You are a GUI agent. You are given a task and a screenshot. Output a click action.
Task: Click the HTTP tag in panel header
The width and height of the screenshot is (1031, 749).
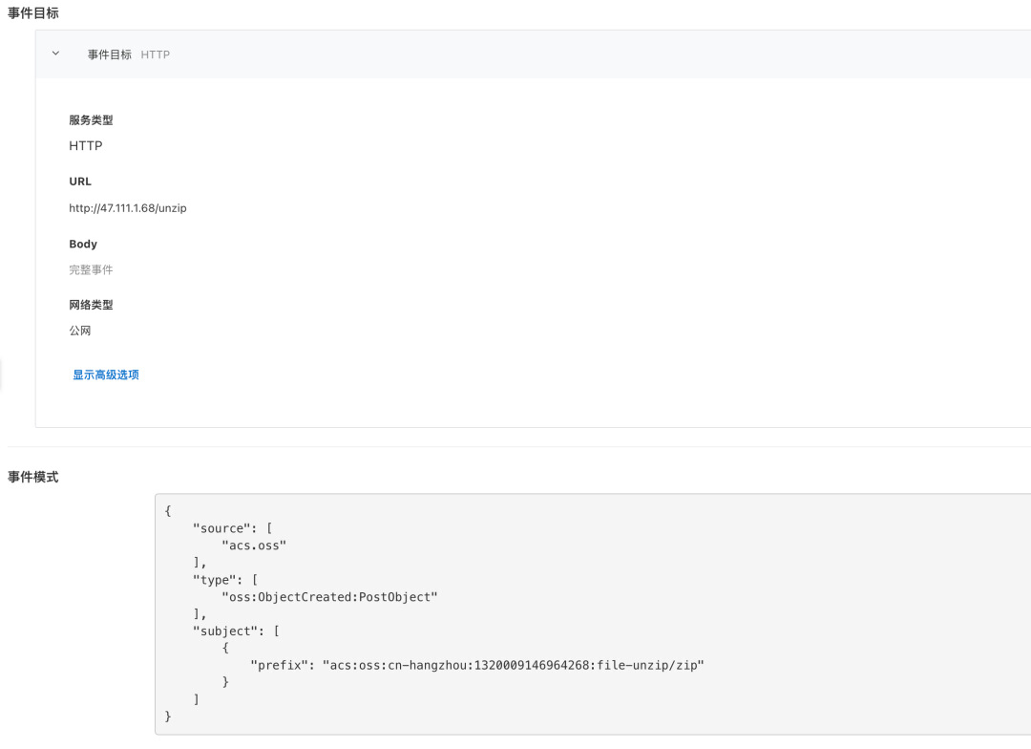tap(156, 54)
